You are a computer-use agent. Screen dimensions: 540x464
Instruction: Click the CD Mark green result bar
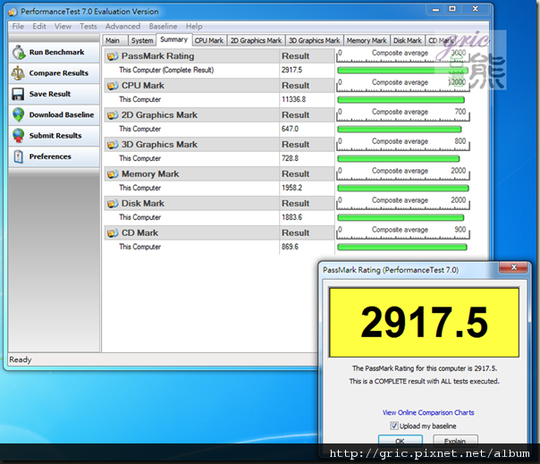tap(402, 248)
